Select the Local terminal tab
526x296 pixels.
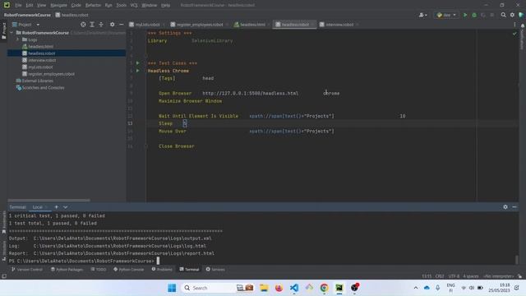pos(38,207)
